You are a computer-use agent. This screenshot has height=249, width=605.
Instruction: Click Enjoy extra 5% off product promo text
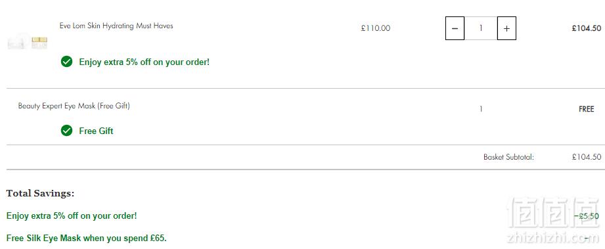coord(145,62)
